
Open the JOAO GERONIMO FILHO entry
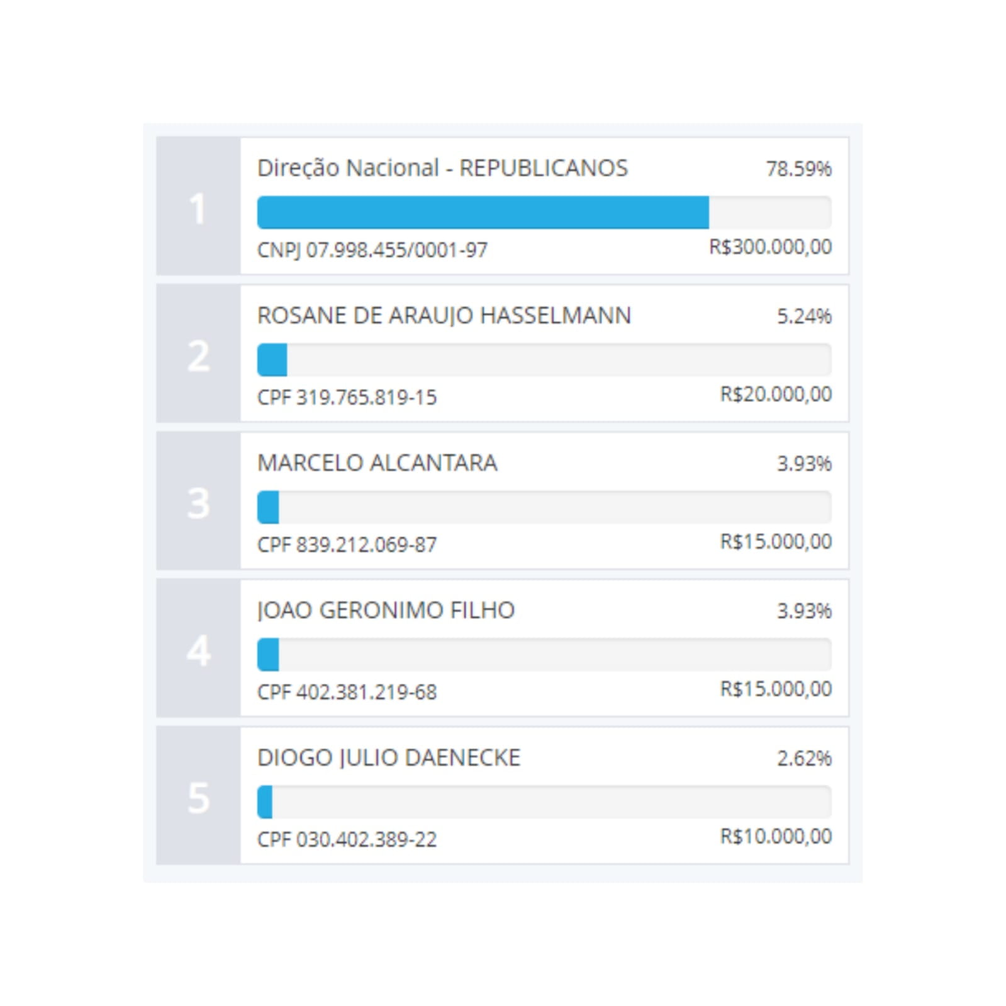click(x=386, y=610)
